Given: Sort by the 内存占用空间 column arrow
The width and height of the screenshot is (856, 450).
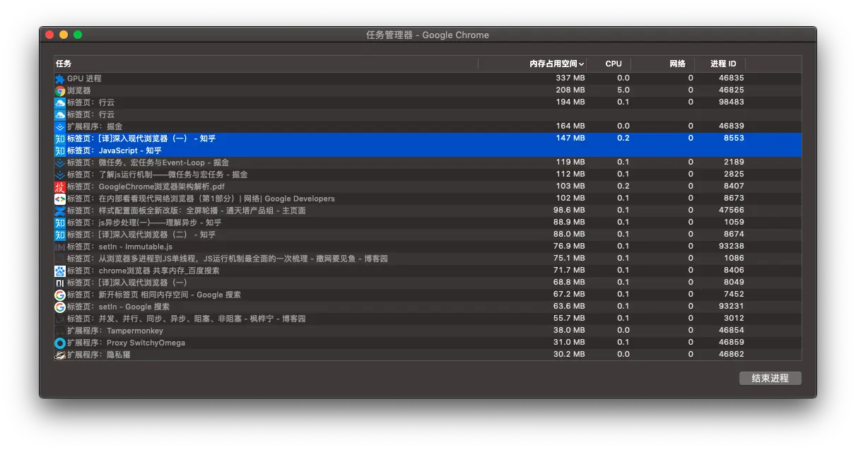Looking at the screenshot, I should (581, 64).
